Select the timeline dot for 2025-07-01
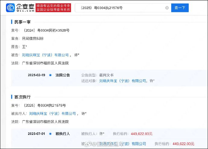Viewport: 208px width, 149px height. pos(50,134)
